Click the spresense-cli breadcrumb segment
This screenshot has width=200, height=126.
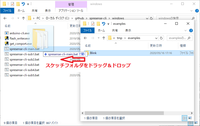point(98,18)
